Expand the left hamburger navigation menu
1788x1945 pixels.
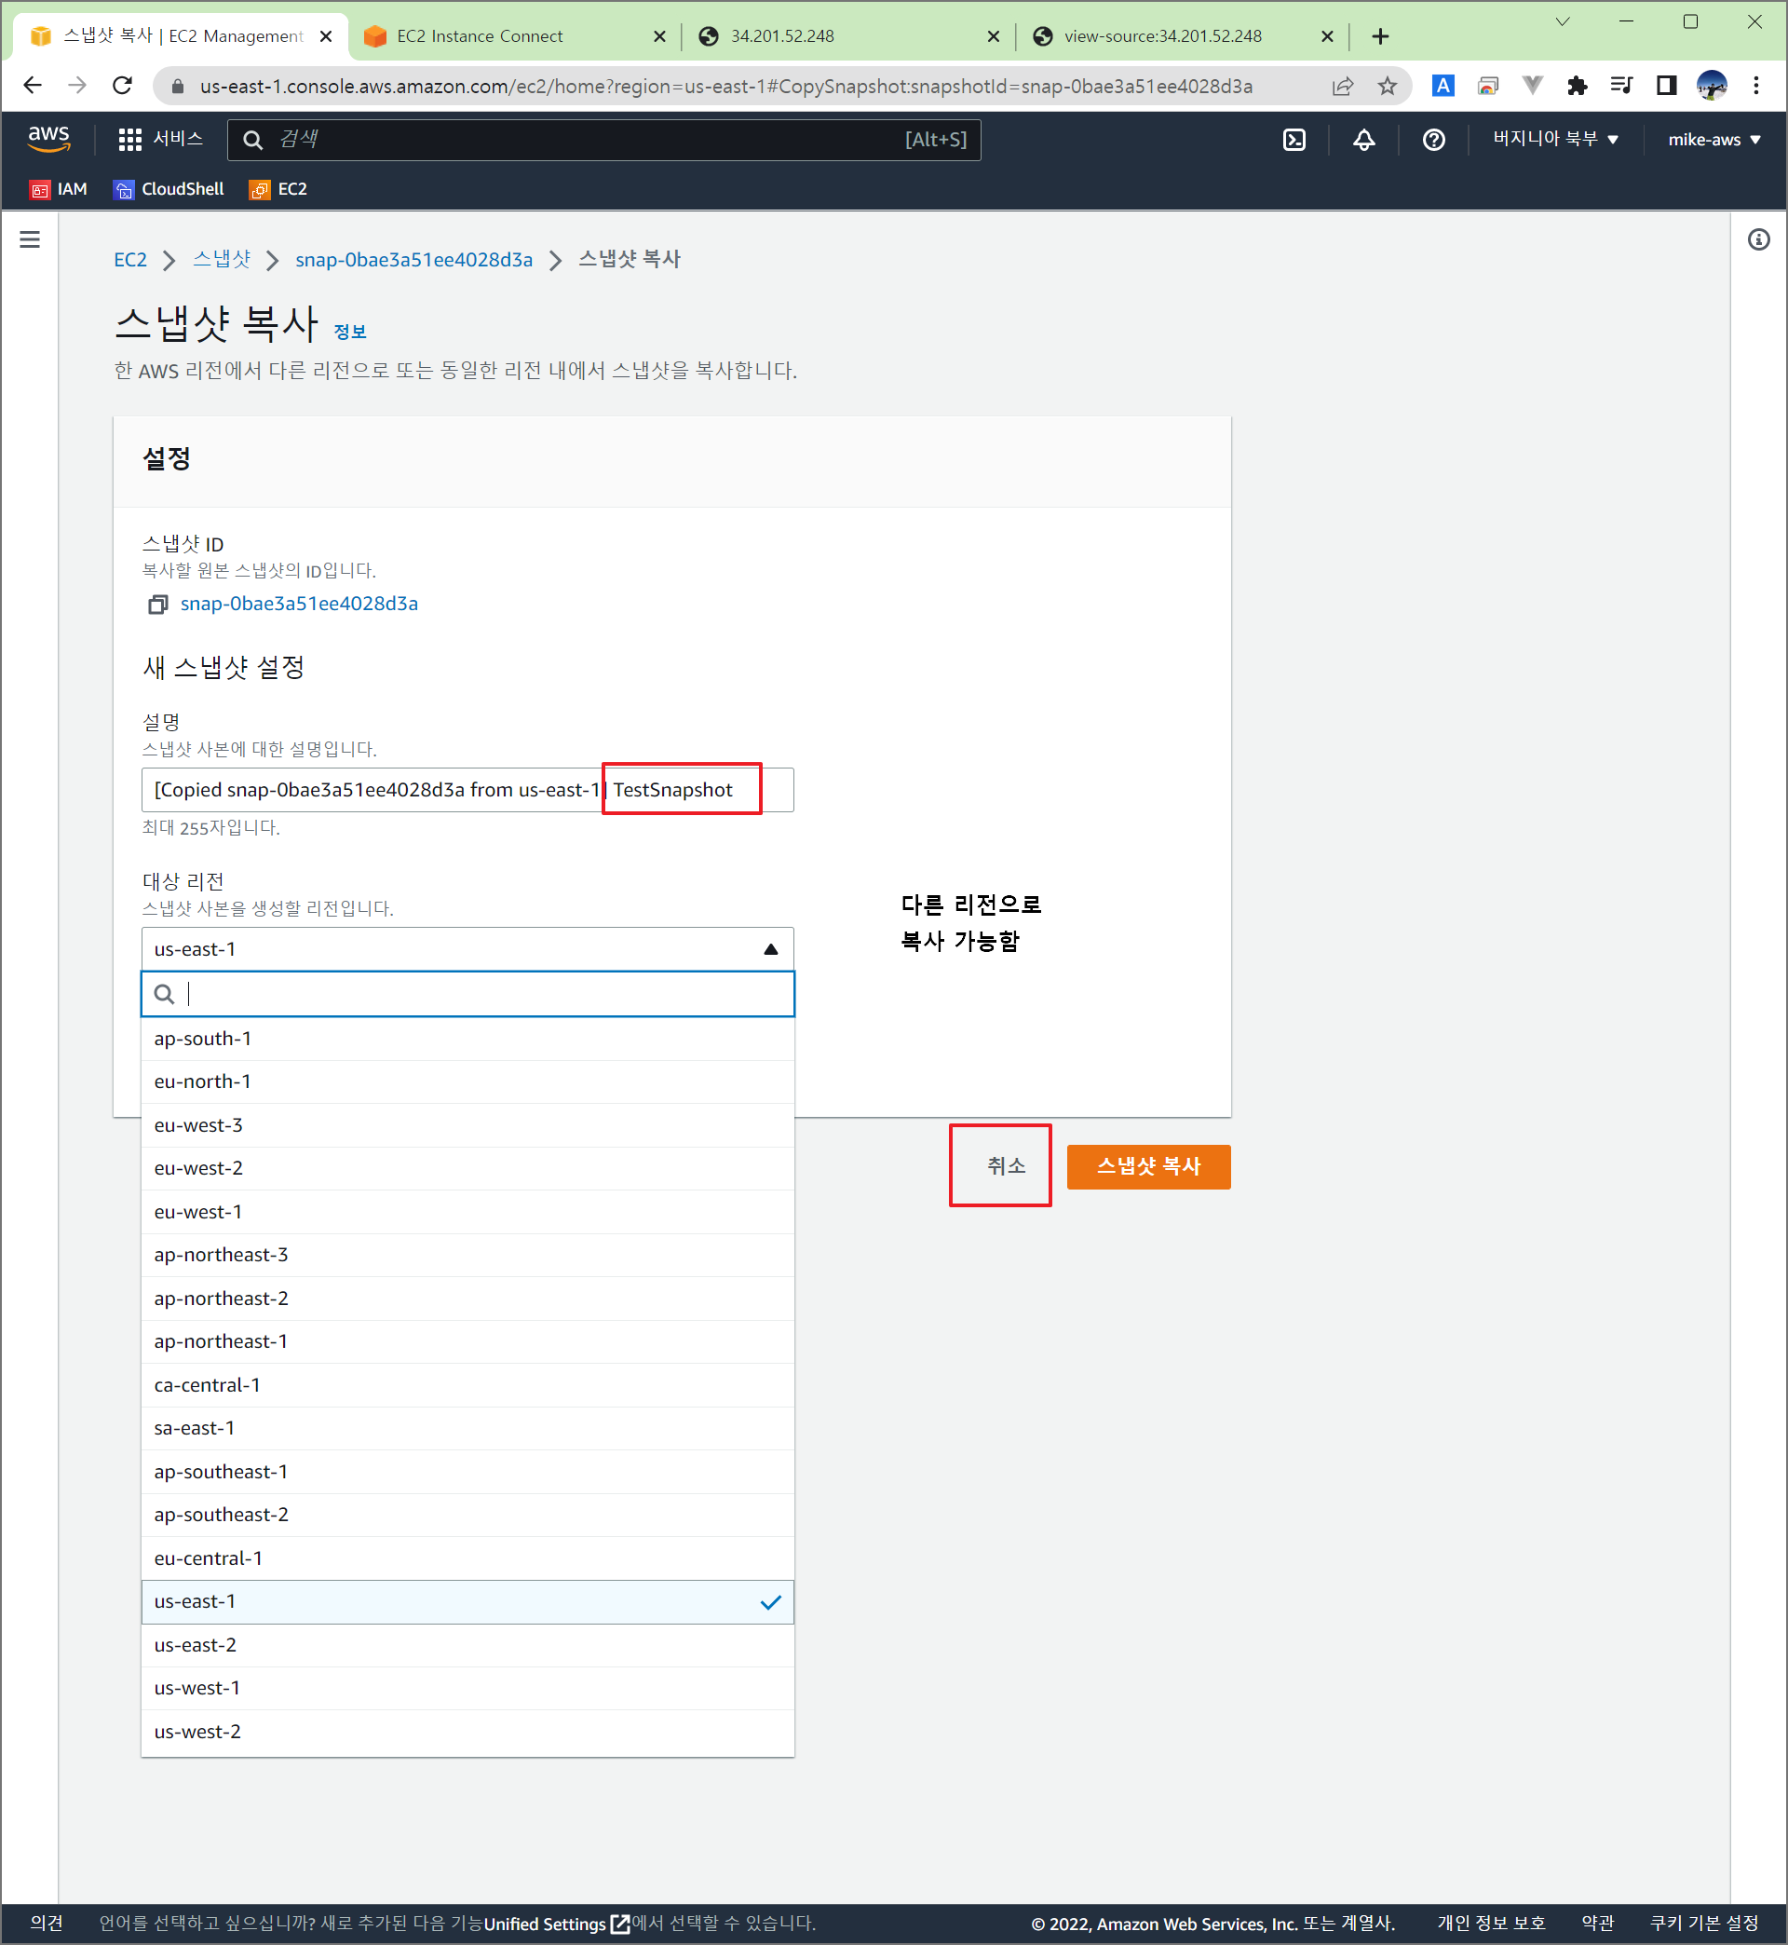30,239
